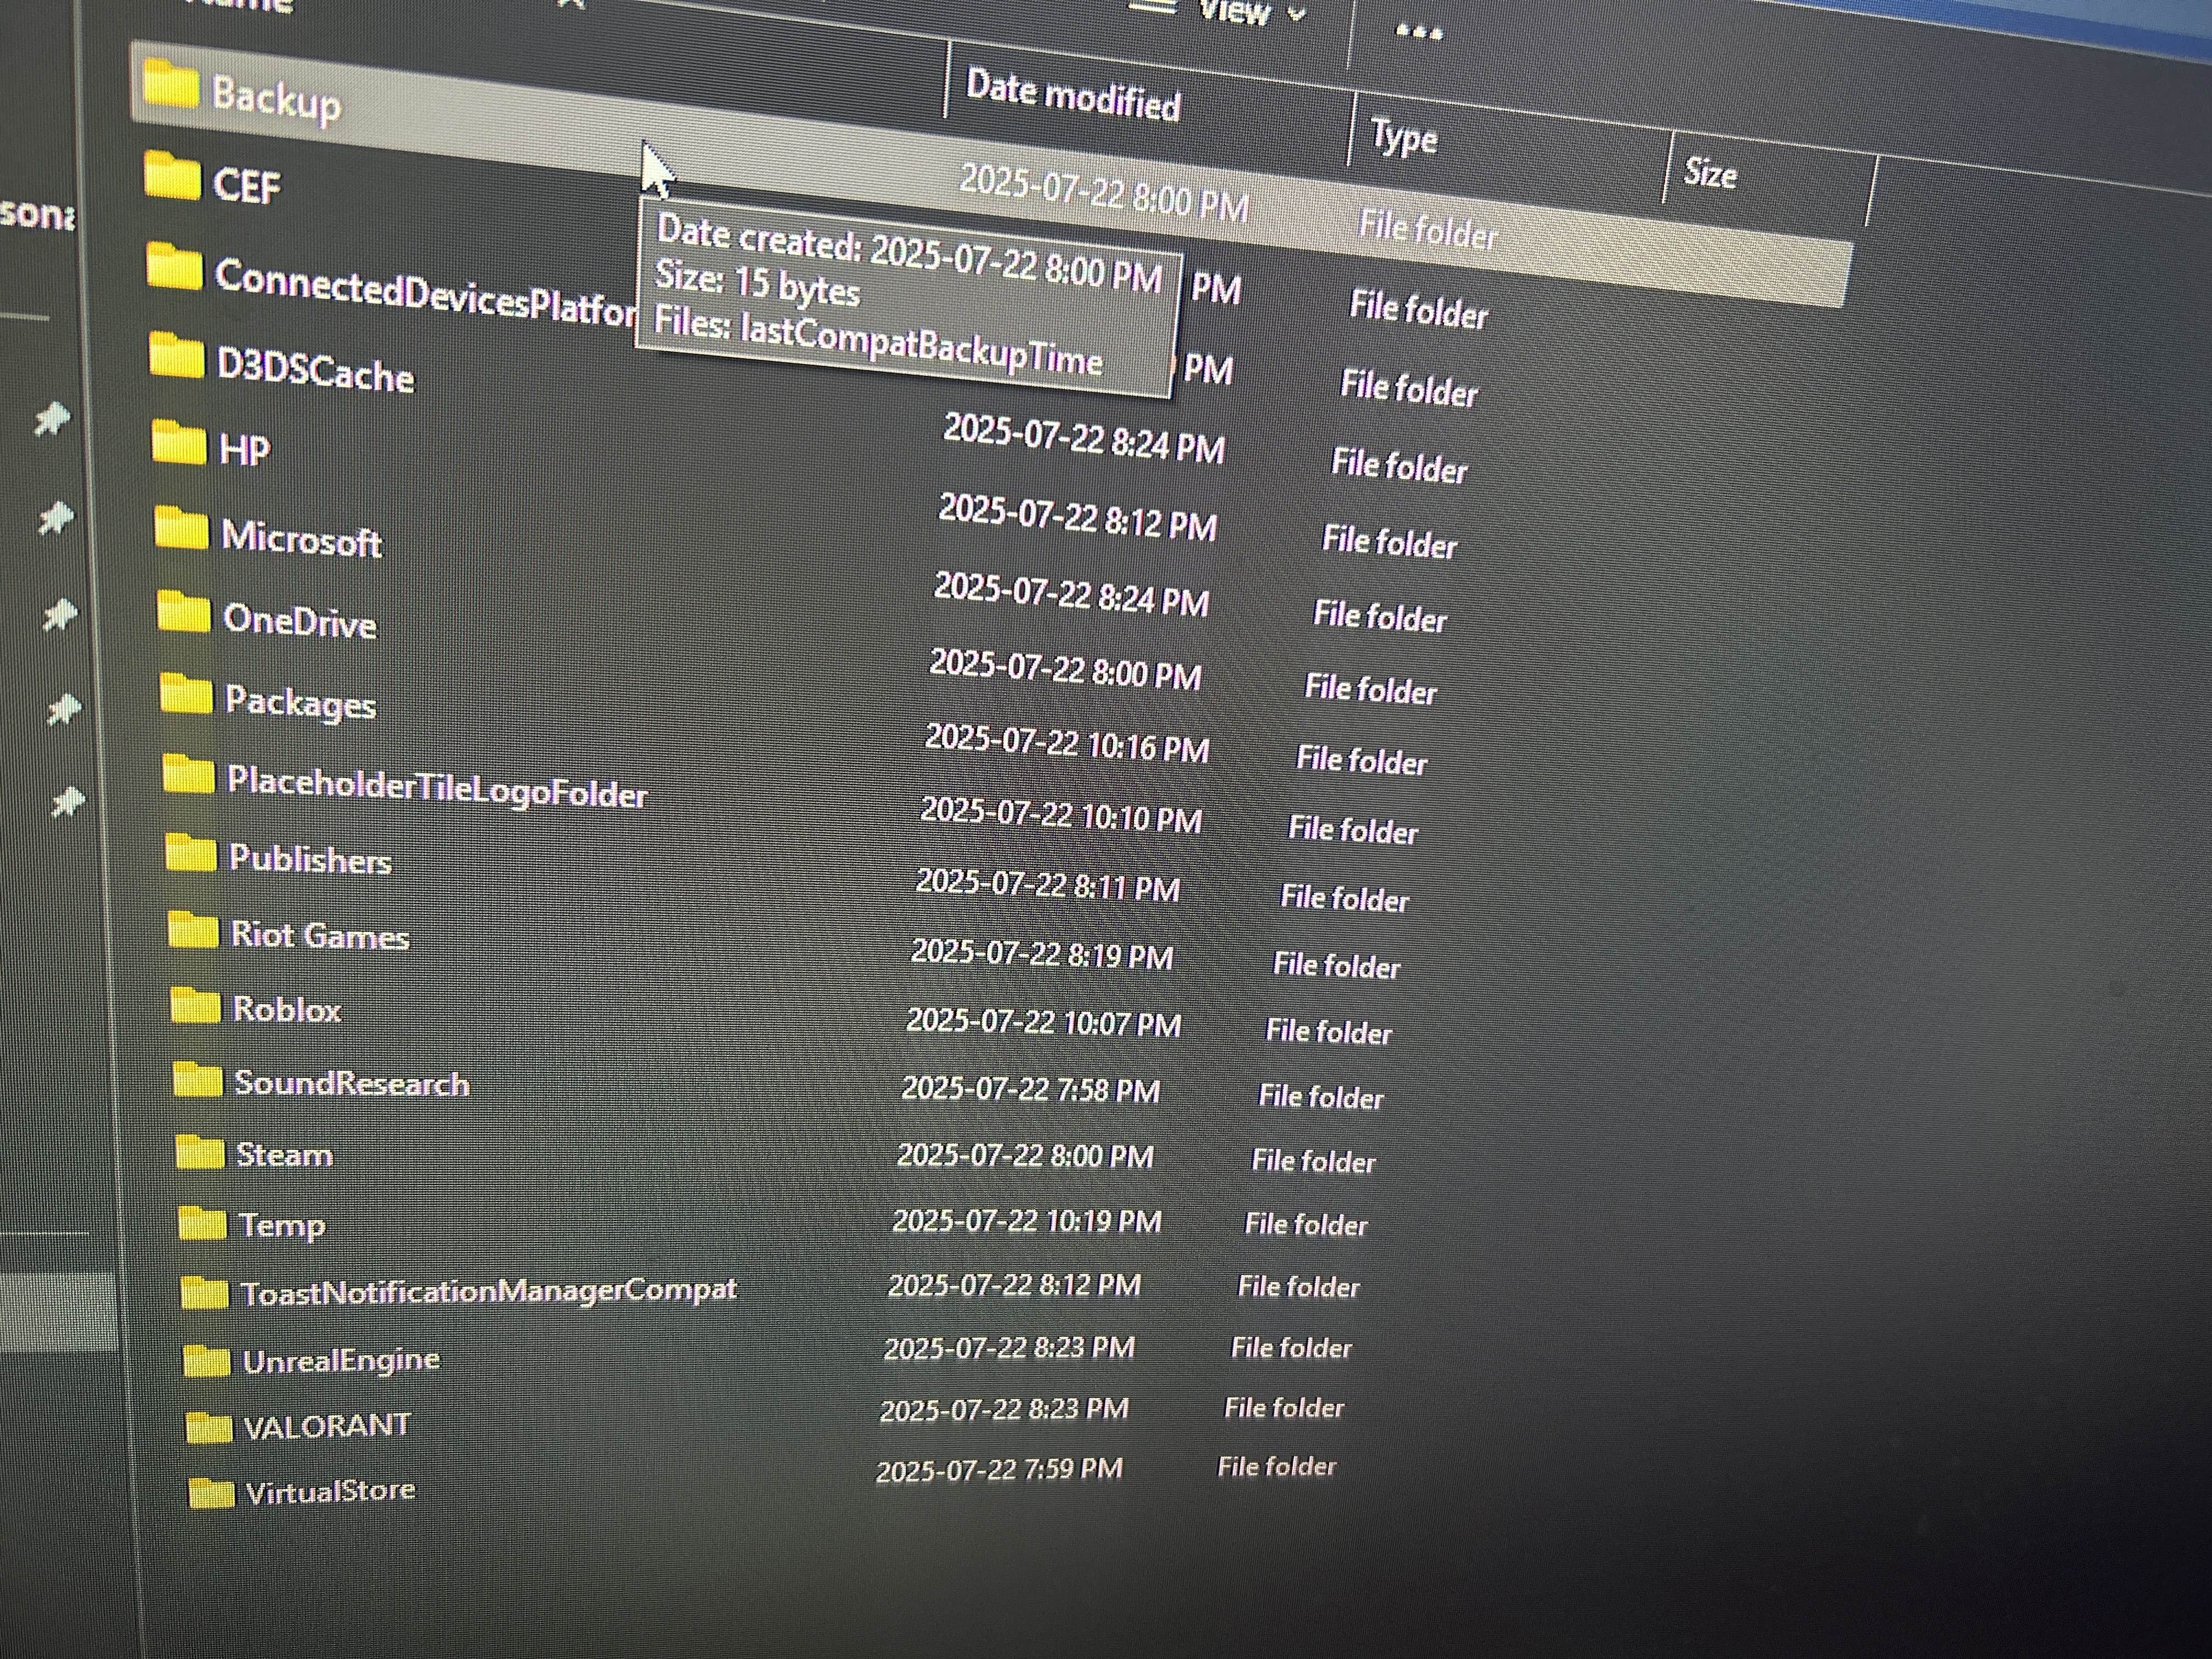Viewport: 2212px width, 1659px height.
Task: Select the VirtualStore folder icon
Action: click(212, 1493)
